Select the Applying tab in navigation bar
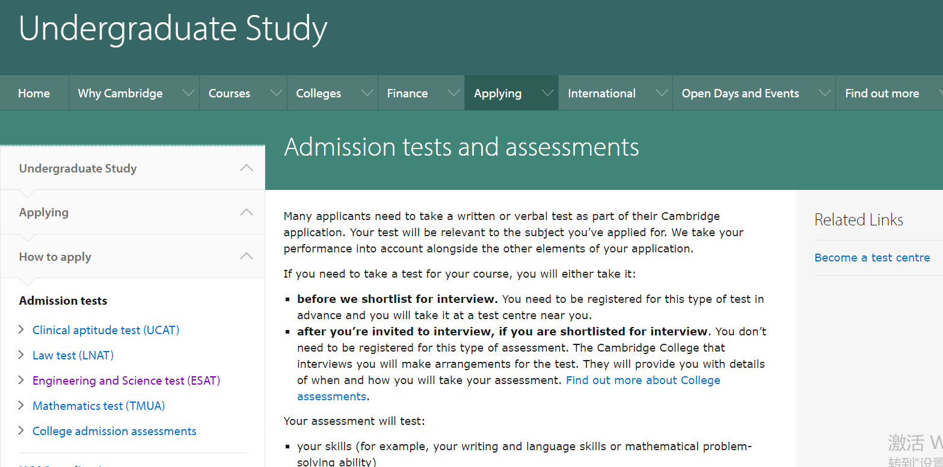Viewport: 943px width, 467px height. click(x=497, y=93)
